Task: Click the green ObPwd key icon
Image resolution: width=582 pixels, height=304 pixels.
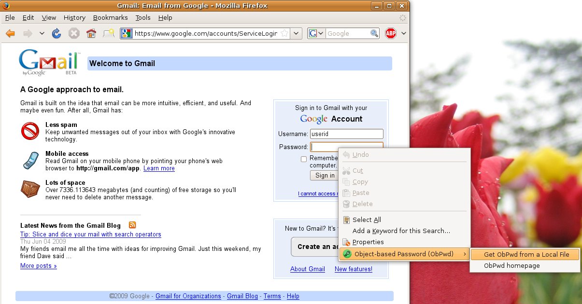Action: pyautogui.click(x=346, y=254)
